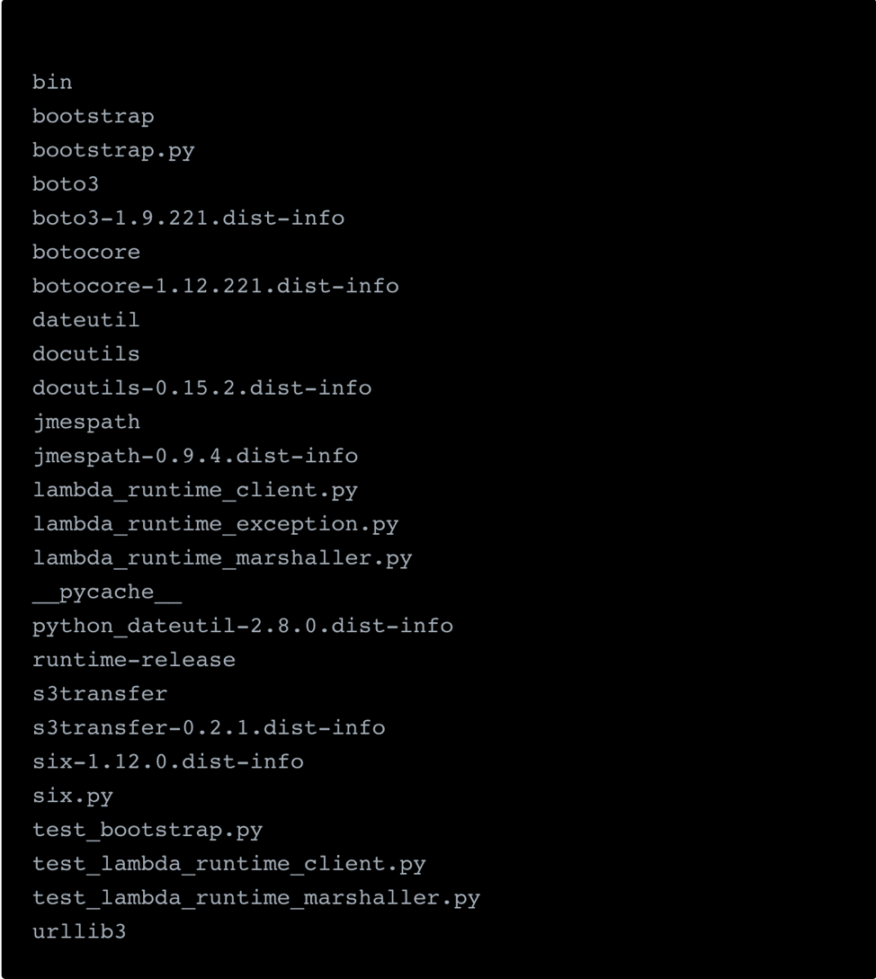Select lambda_runtime_marshaller.py line

[222, 557]
